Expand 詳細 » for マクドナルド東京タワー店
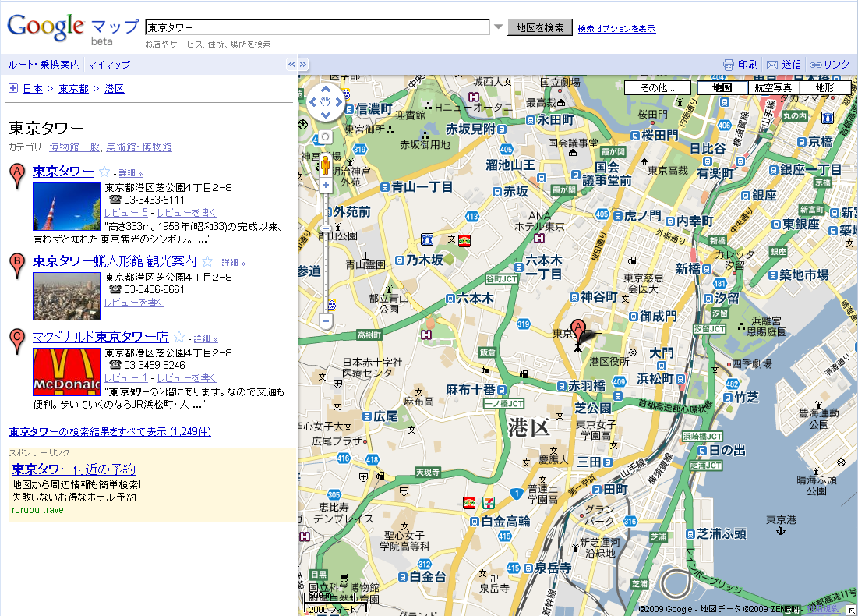The width and height of the screenshot is (858, 616). point(206,338)
